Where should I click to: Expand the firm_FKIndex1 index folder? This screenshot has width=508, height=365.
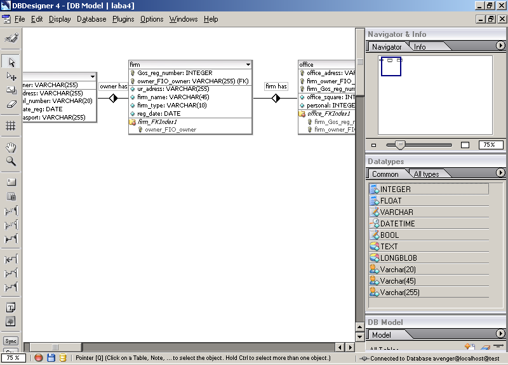[133, 122]
